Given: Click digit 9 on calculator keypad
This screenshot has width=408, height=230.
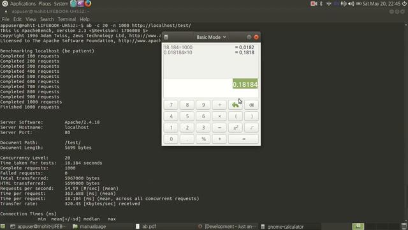Looking at the screenshot, I should 203,105.
